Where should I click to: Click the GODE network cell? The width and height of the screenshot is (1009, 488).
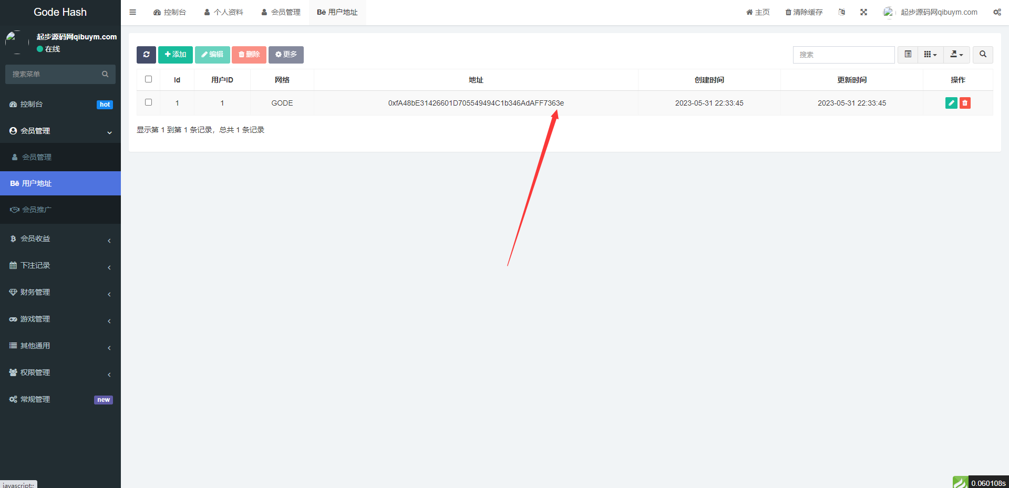tap(282, 103)
